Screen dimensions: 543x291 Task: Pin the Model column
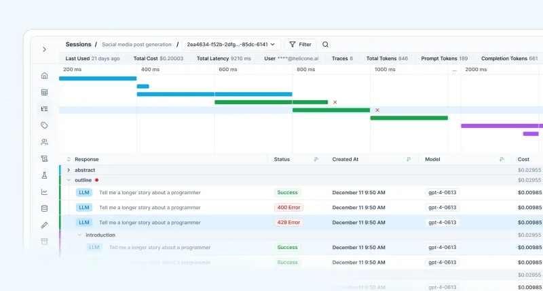(502, 159)
